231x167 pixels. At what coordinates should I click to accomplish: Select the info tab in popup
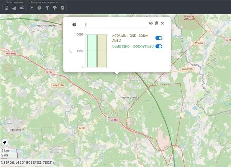86,25
